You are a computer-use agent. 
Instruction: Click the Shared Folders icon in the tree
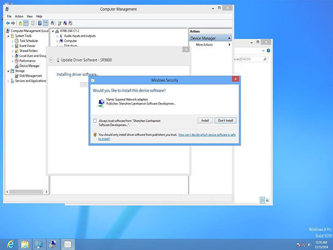17,51
